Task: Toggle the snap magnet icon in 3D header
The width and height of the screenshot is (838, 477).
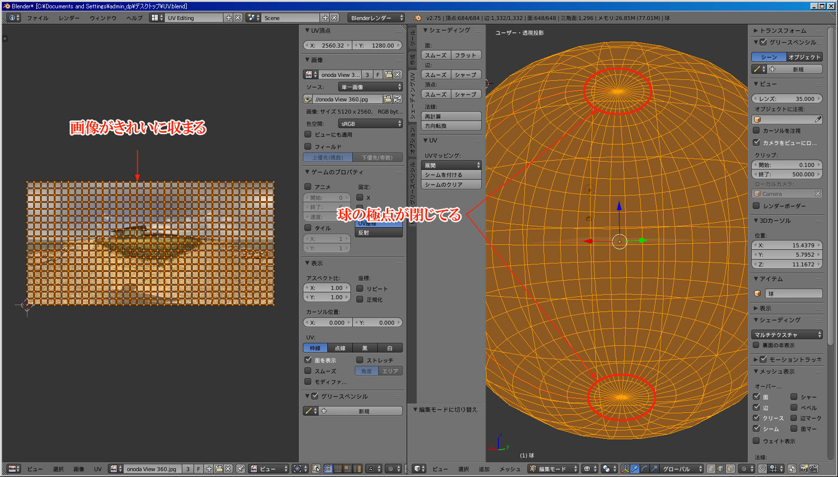Action: (763, 469)
